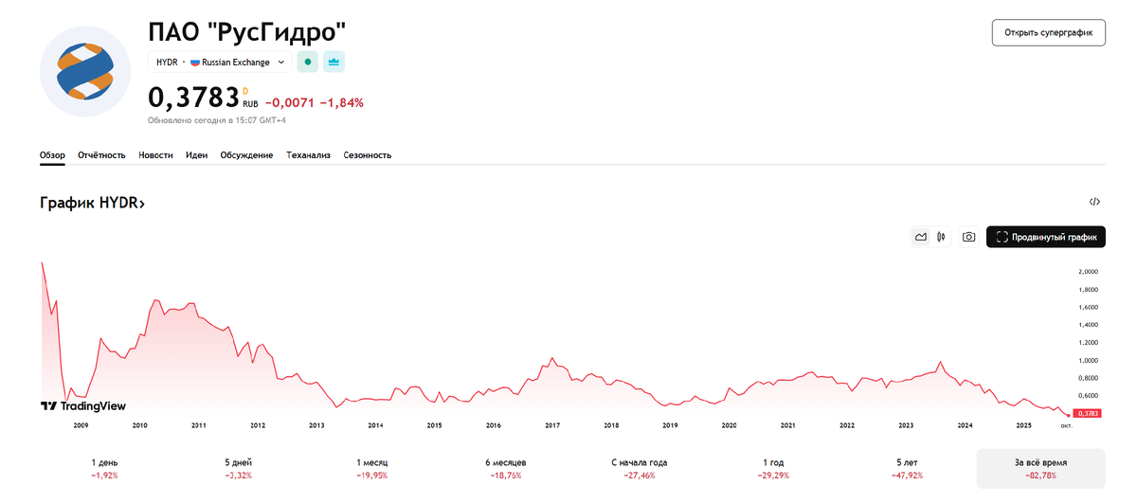Select the Обзор tab
Screen dimensions: 1137x503
point(52,155)
